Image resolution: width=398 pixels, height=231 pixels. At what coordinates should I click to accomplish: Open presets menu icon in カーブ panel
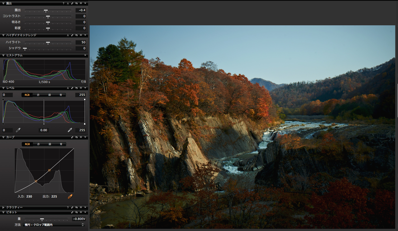(81, 137)
